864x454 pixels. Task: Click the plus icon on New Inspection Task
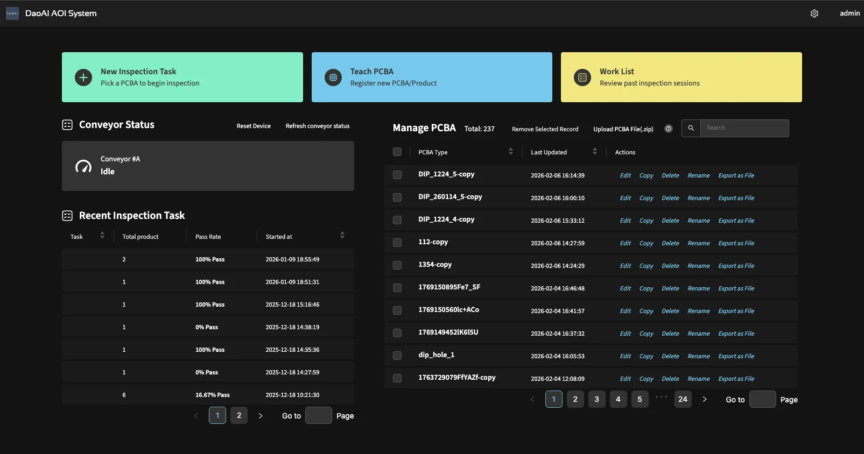tap(83, 77)
